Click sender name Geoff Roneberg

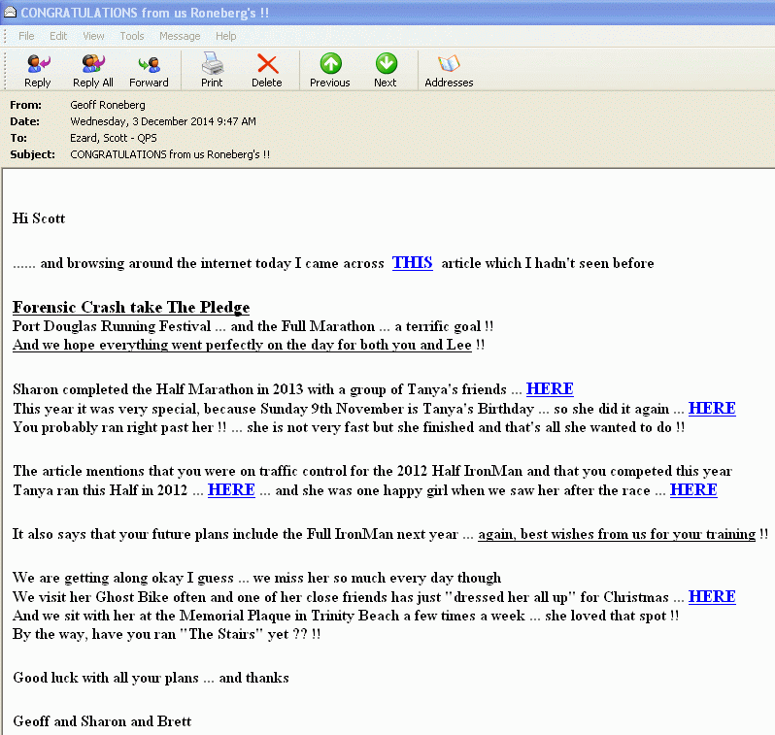pyautogui.click(x=108, y=105)
